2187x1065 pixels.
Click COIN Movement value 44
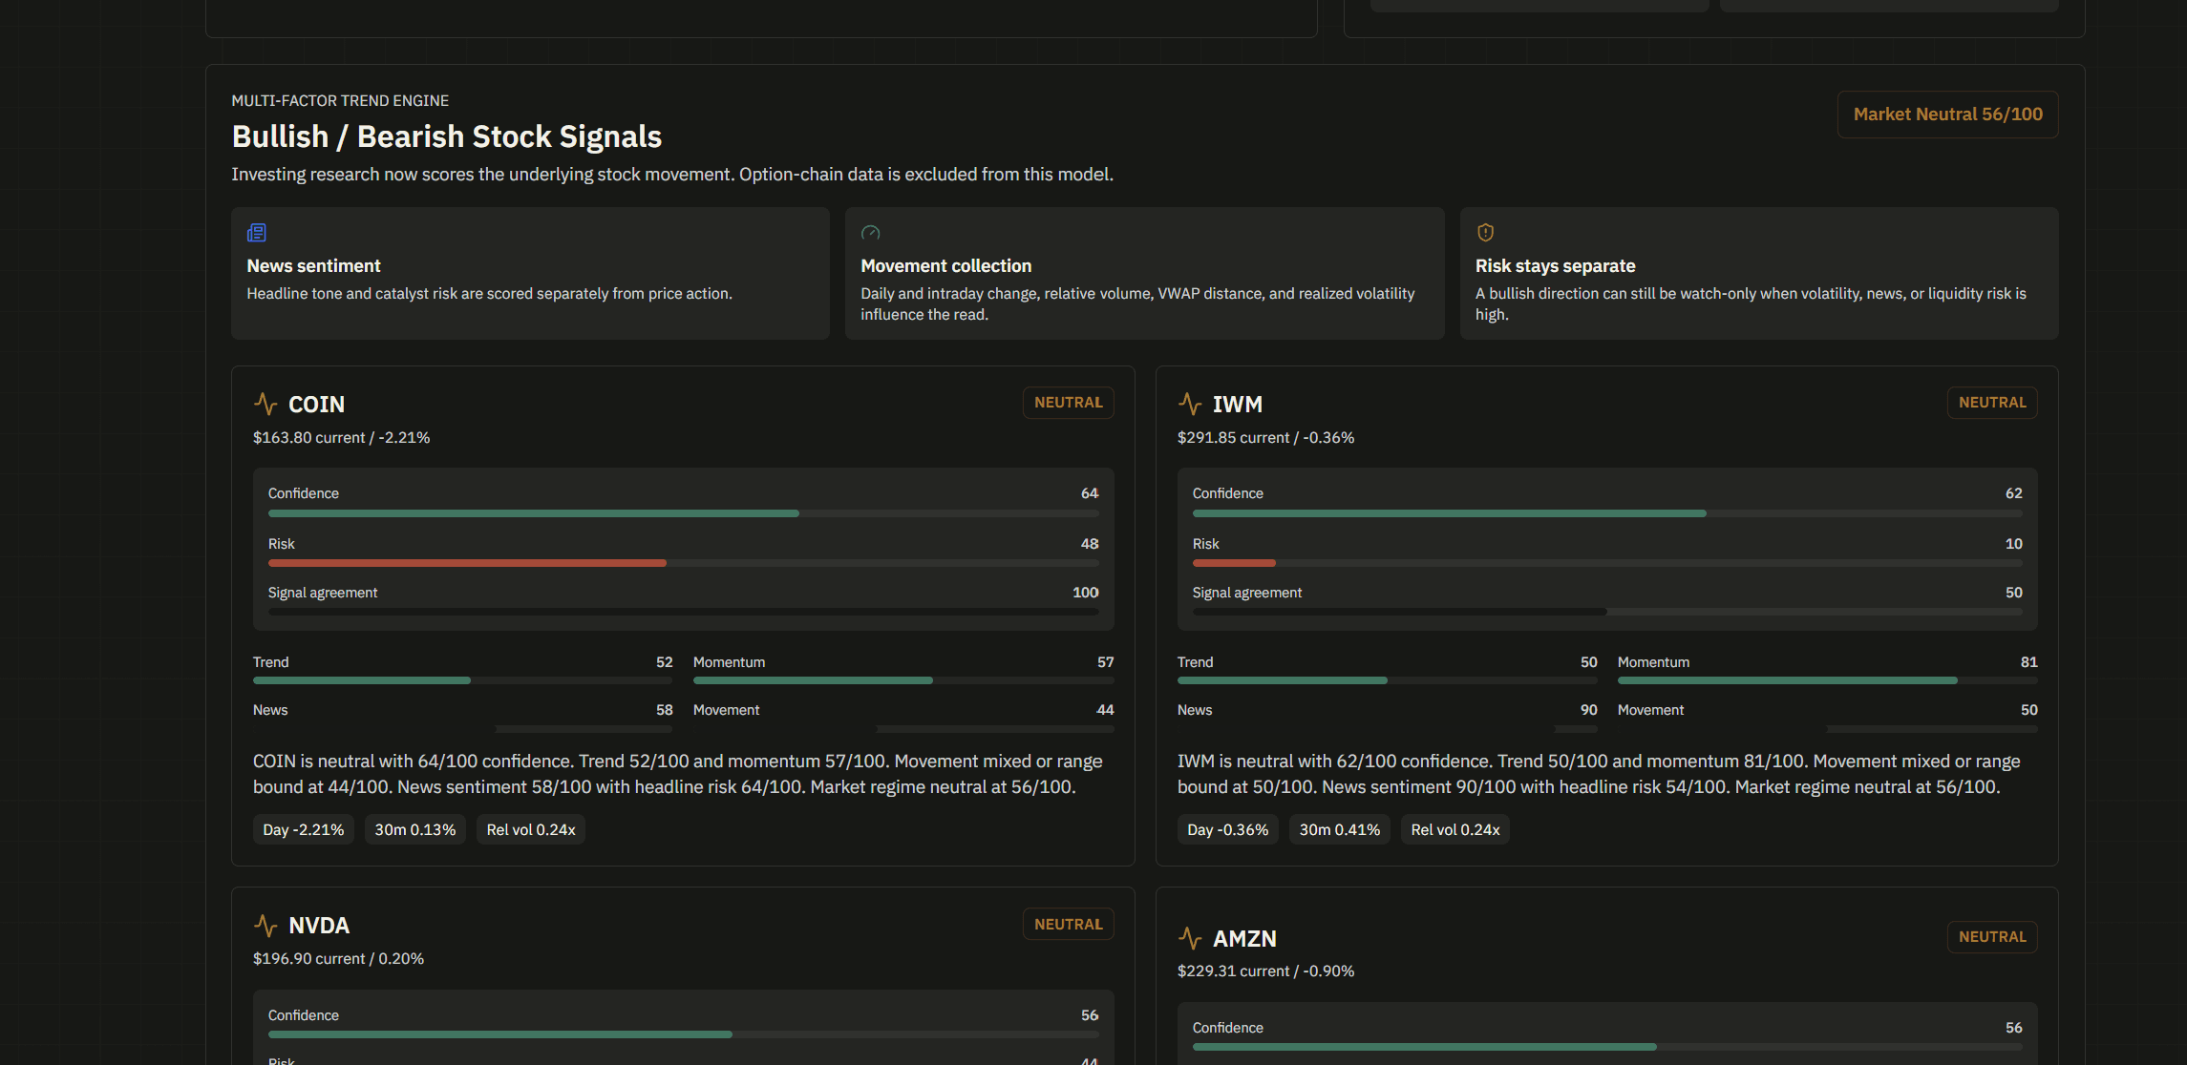click(1105, 710)
